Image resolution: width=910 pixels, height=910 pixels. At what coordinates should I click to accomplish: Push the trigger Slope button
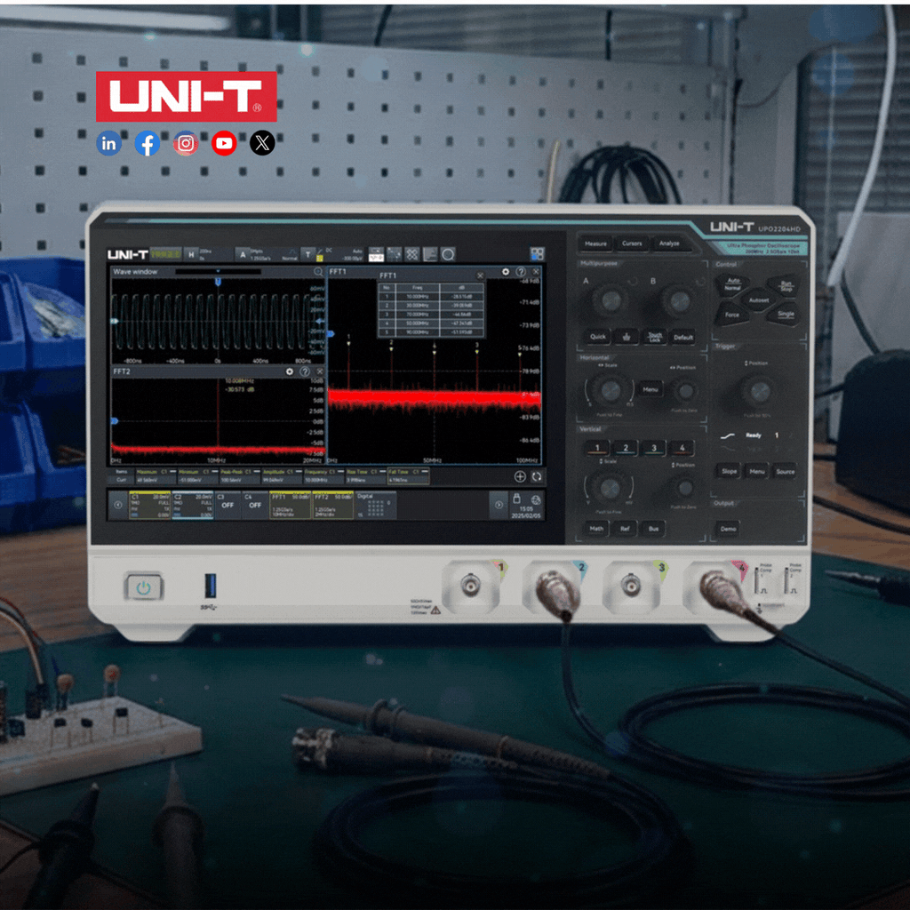pos(730,471)
